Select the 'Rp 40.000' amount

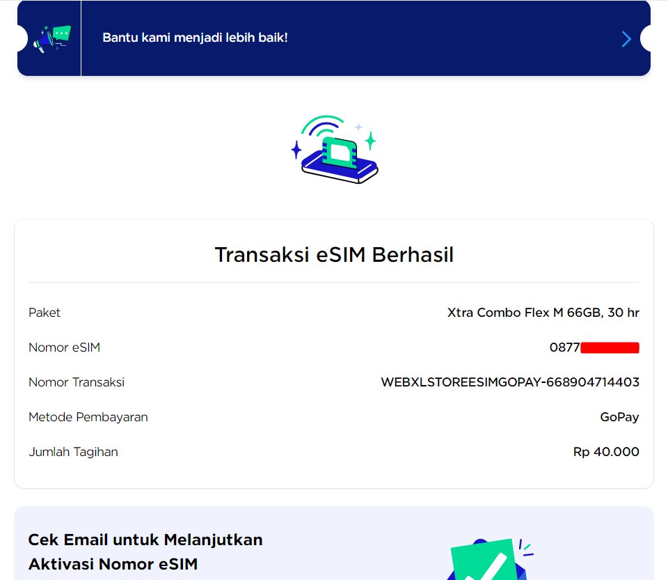pos(606,452)
